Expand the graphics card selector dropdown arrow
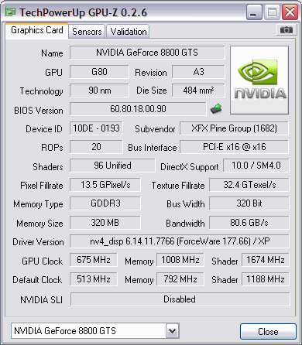Image resolution: width=302 pixels, height=345 pixels. [173, 331]
